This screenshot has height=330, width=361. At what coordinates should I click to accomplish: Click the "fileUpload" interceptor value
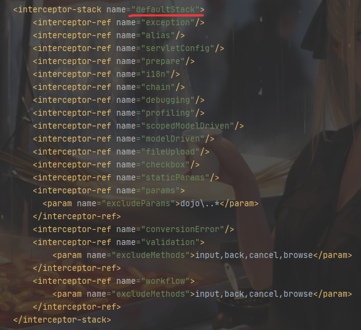(170, 151)
